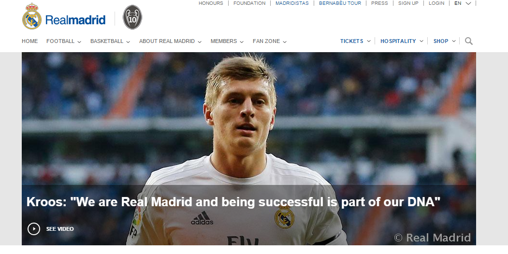Viewport: 508px width, 254px height.
Task: Expand the EN language selector
Action: click(x=462, y=3)
